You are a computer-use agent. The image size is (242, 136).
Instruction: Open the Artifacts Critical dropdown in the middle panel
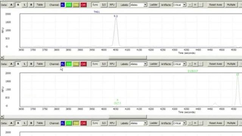[x=179, y=64]
